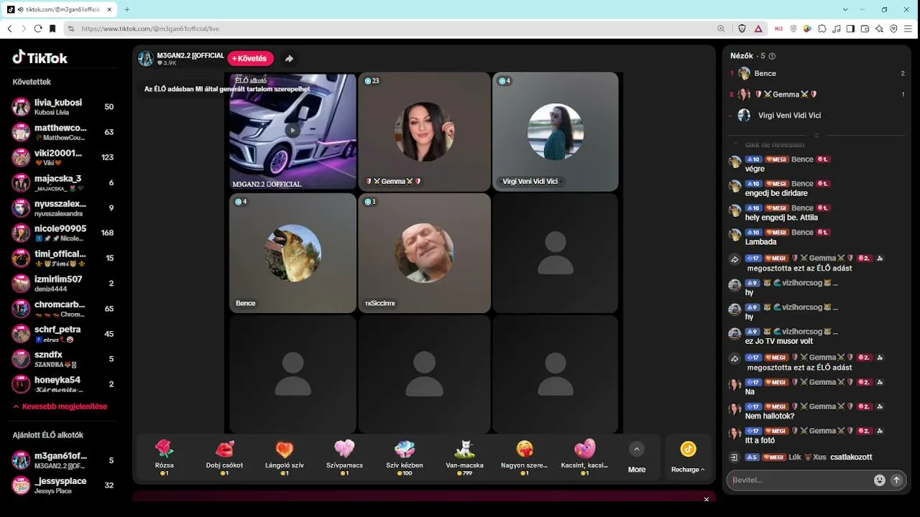Open the M3GAN2.2 OFFICIAL host avatar
This screenshot has width=920, height=517.
point(146,59)
